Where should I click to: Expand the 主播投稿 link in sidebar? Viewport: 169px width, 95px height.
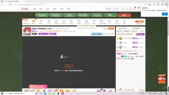[x=123, y=28]
